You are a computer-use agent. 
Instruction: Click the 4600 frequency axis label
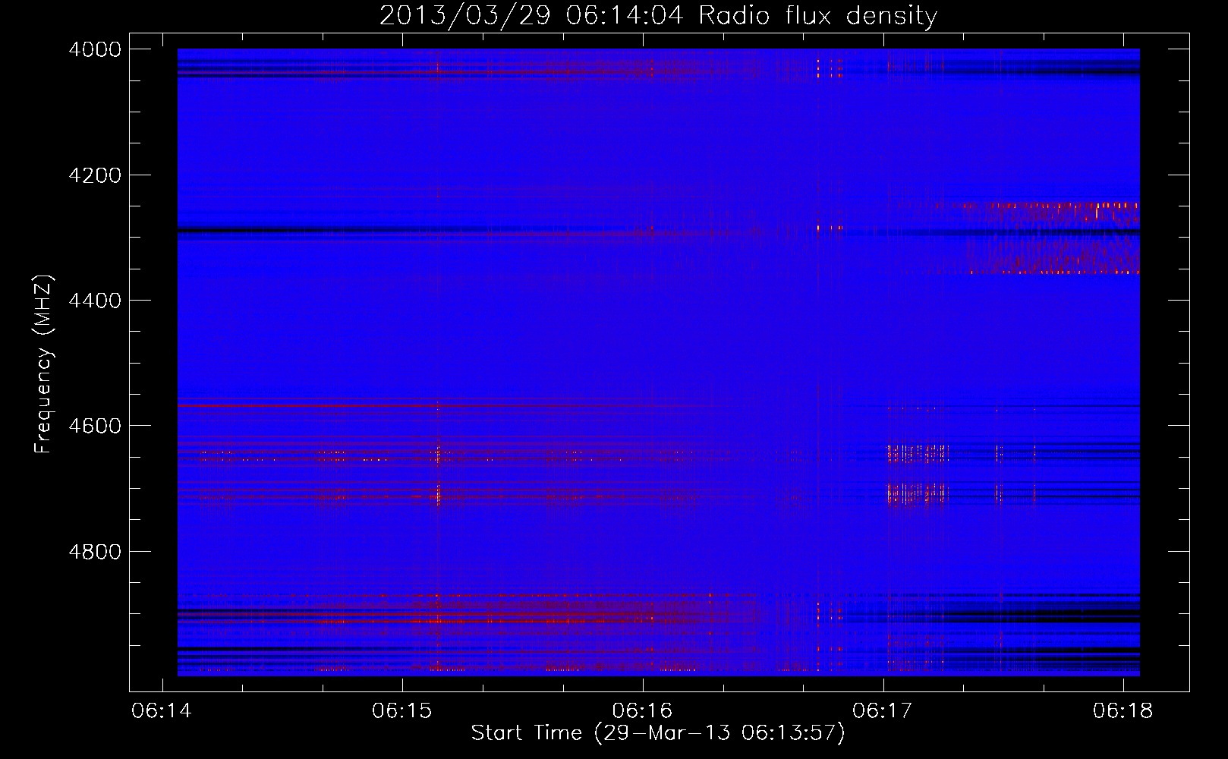pyautogui.click(x=95, y=426)
